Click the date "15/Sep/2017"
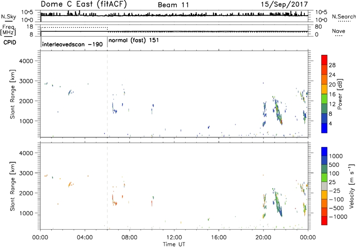 coord(284,4)
